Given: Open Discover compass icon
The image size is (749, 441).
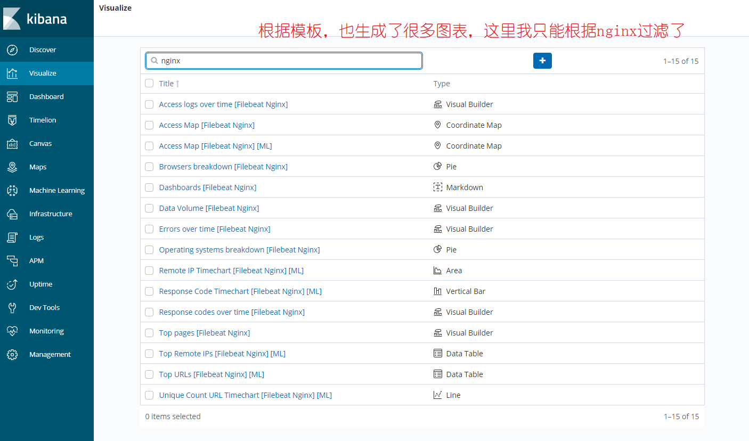Looking at the screenshot, I should [x=12, y=50].
